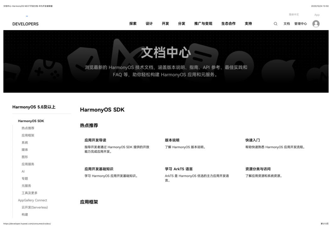Switch to the 文档 tab
This screenshot has width=332, height=237.
(286, 24)
